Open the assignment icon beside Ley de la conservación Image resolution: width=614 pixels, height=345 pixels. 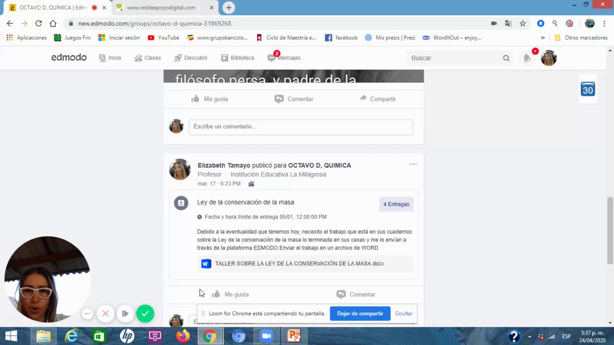coord(181,203)
